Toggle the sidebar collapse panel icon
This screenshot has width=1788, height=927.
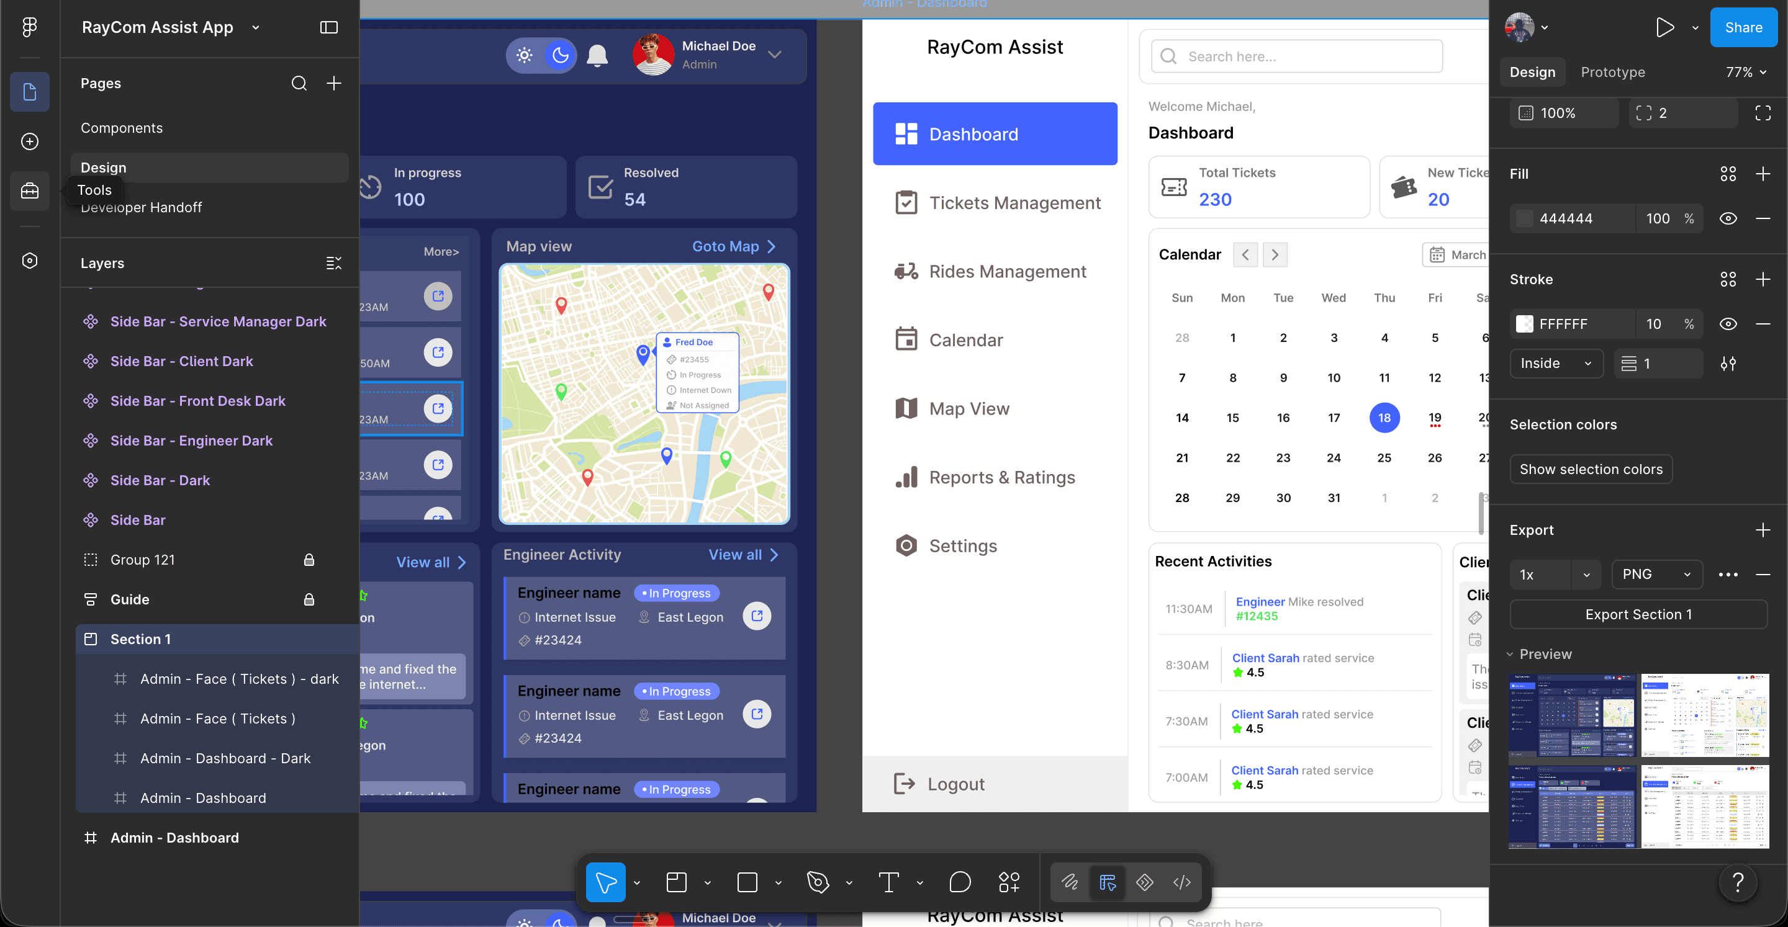[328, 27]
